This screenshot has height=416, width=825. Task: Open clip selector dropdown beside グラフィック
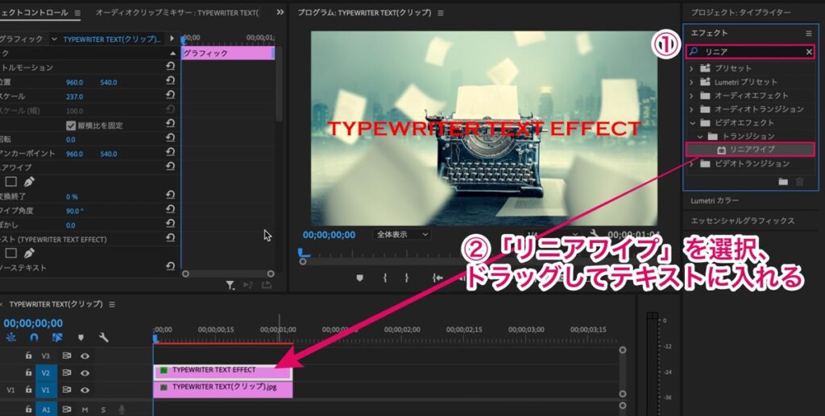pyautogui.click(x=54, y=39)
